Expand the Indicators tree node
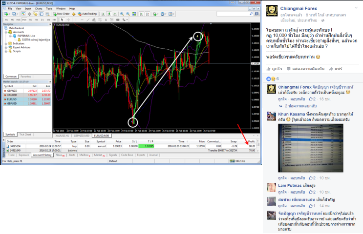 (x=6, y=43)
